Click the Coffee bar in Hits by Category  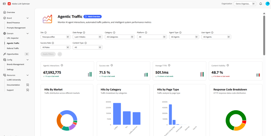117,114
